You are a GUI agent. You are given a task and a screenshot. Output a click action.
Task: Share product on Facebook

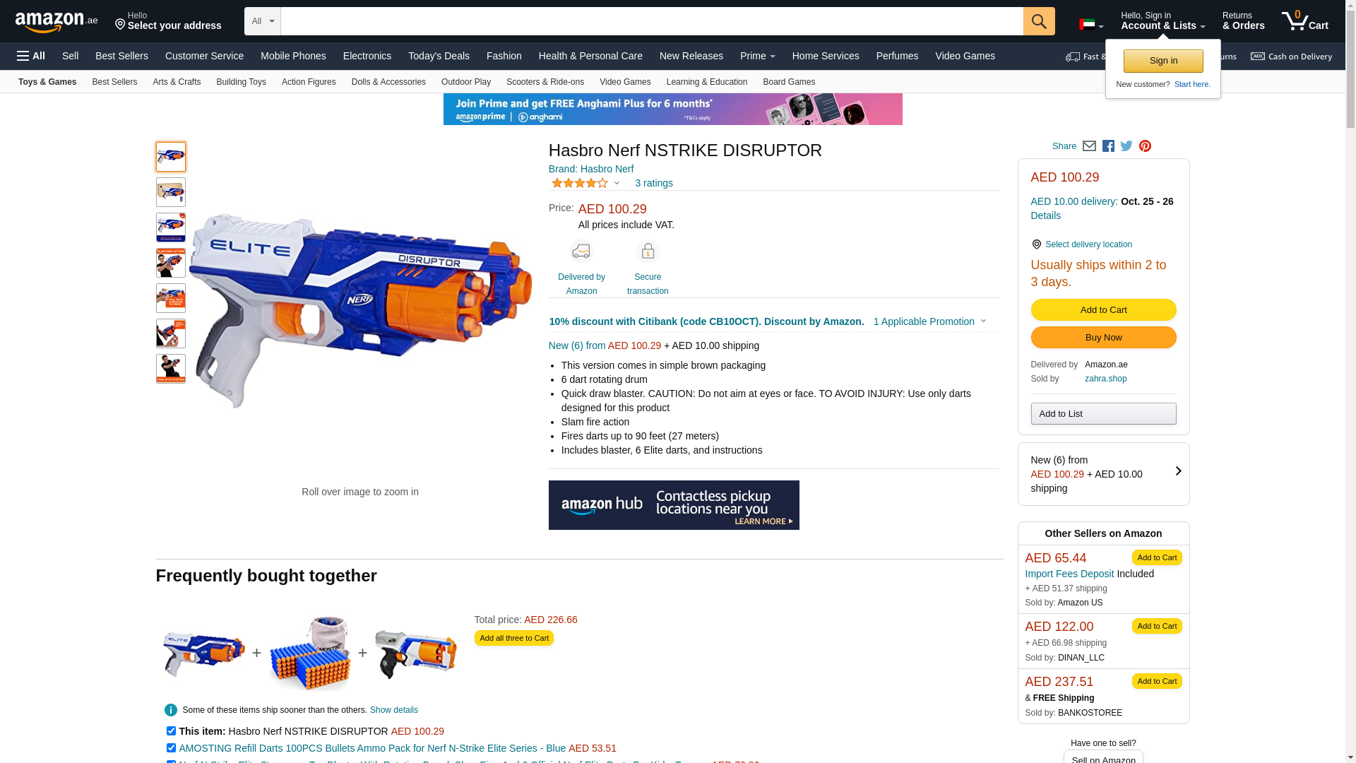tap(1108, 146)
